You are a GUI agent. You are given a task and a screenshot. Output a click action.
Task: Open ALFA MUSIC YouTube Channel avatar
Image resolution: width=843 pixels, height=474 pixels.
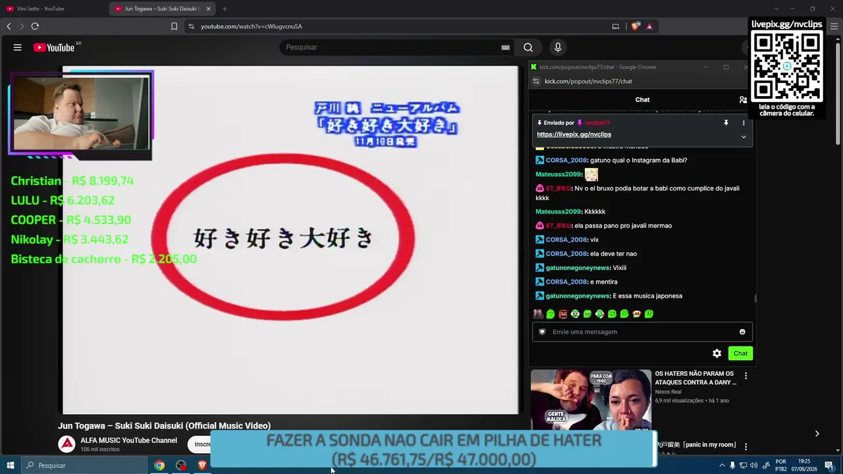pos(67,444)
